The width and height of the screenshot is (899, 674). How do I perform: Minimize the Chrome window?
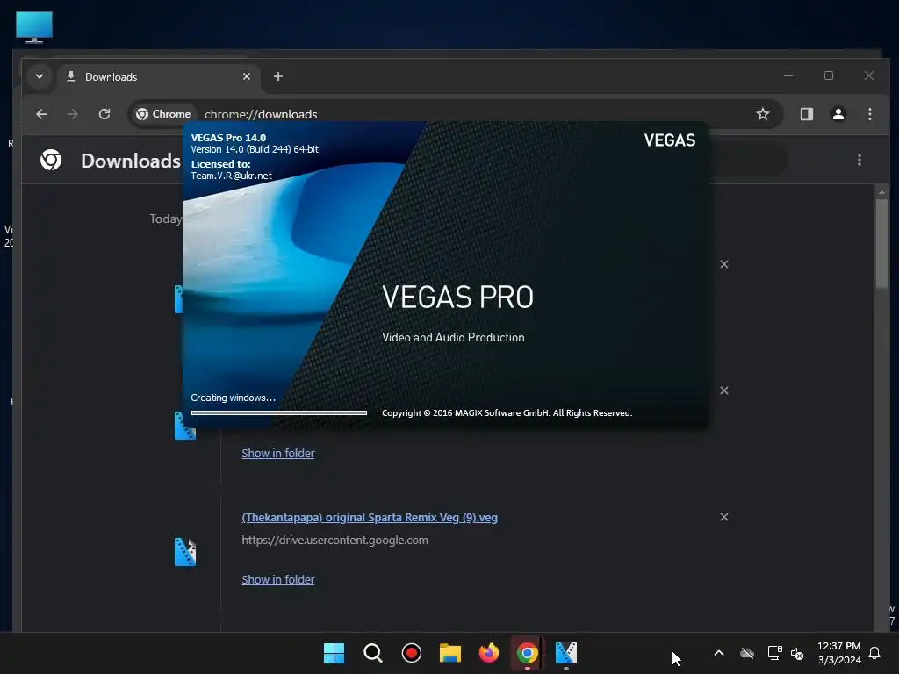788,75
